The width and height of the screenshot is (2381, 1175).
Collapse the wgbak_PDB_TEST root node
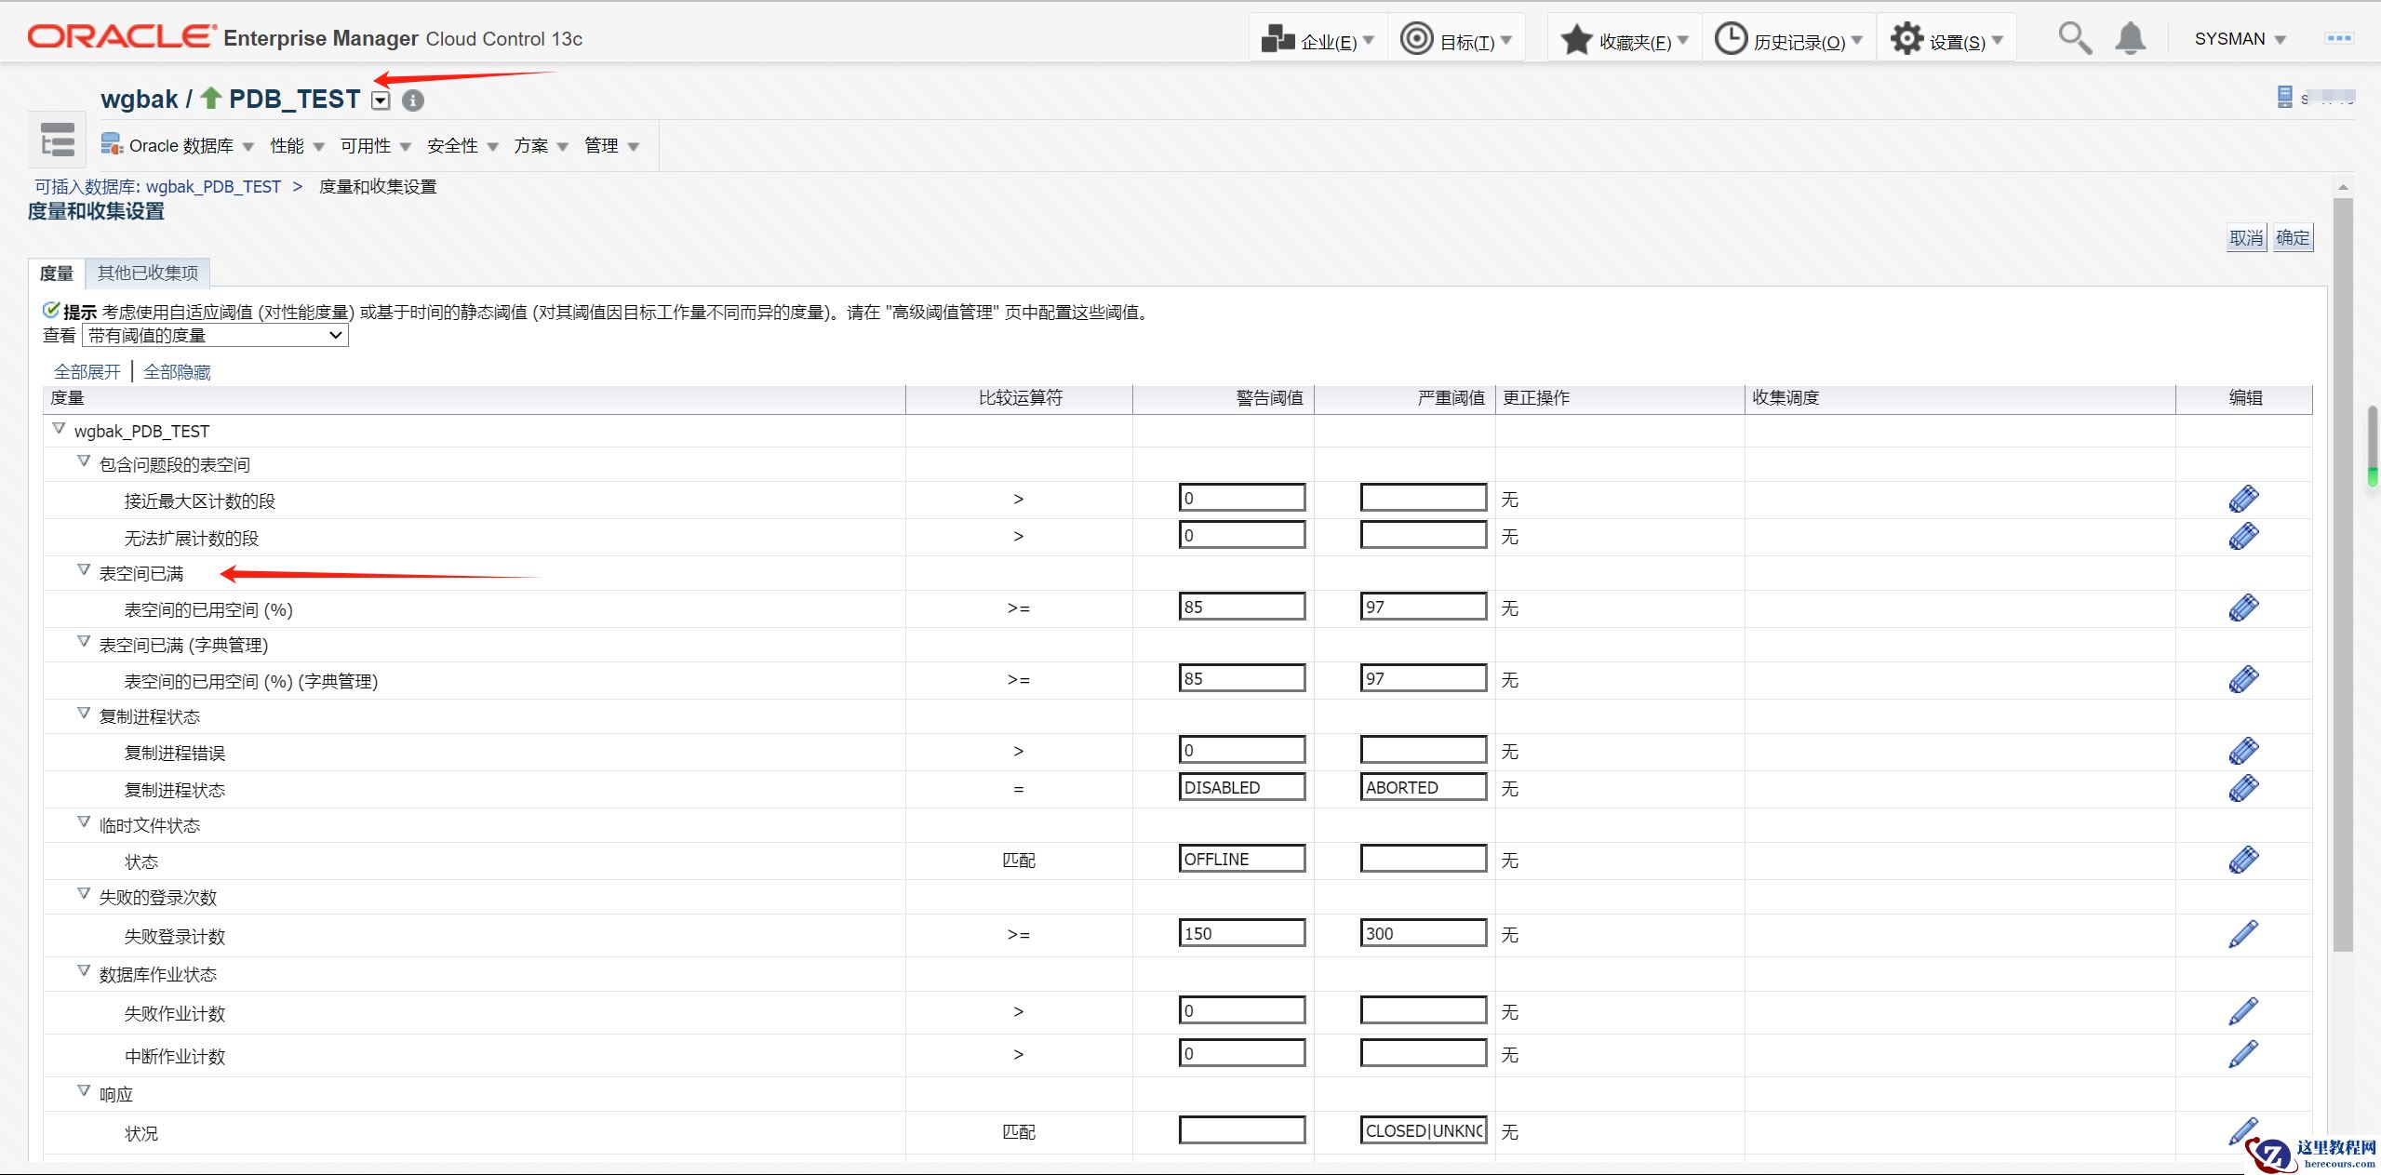(x=59, y=428)
